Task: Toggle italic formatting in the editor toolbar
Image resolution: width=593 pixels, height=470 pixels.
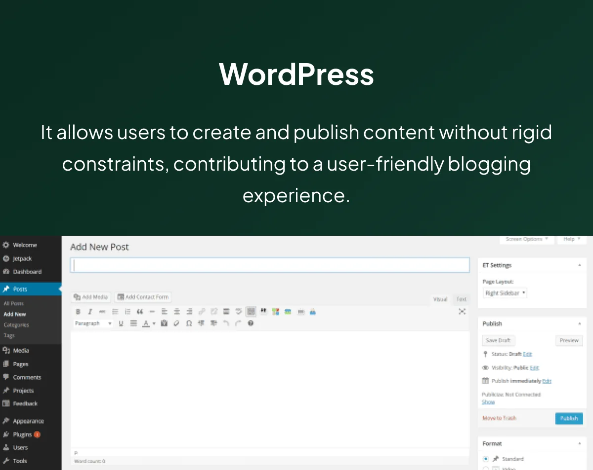Action: 90,312
